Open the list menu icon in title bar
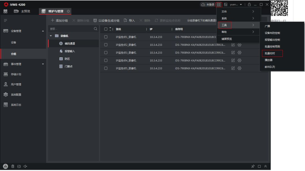Image resolution: width=305 pixels, height=171 pixels. [x=219, y=5]
